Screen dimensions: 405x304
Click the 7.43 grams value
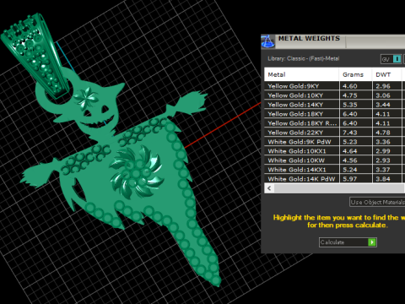click(x=350, y=133)
